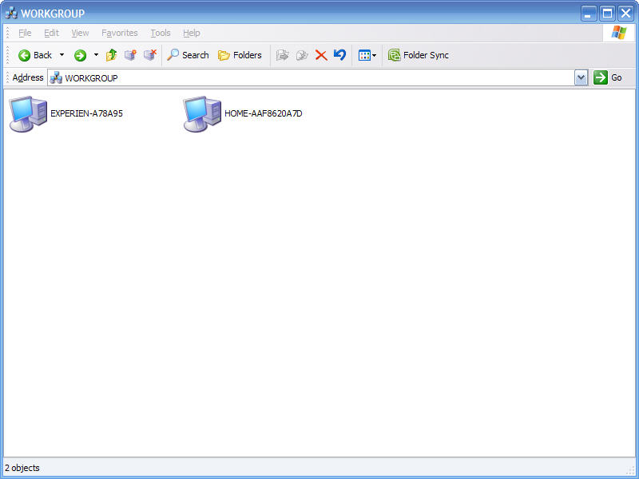Open the Tools menu
Screen dimensions: 639x479
pyautogui.click(x=161, y=33)
